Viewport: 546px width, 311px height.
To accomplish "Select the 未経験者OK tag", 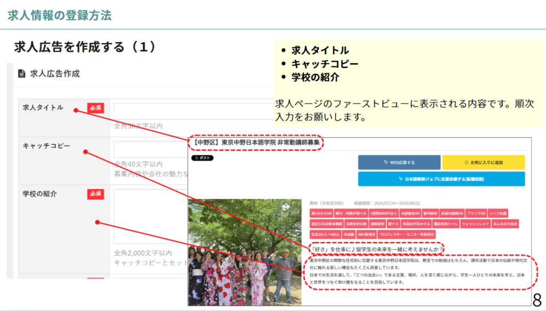I will click(411, 213).
